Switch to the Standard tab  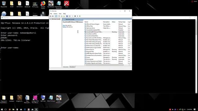[72, 67]
